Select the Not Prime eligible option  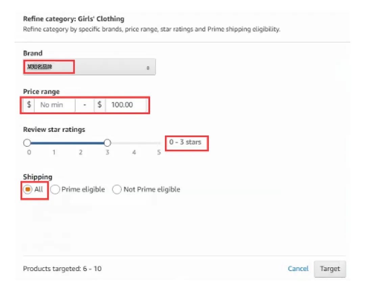tap(117, 190)
